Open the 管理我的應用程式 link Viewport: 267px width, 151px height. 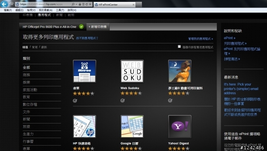tap(200, 39)
